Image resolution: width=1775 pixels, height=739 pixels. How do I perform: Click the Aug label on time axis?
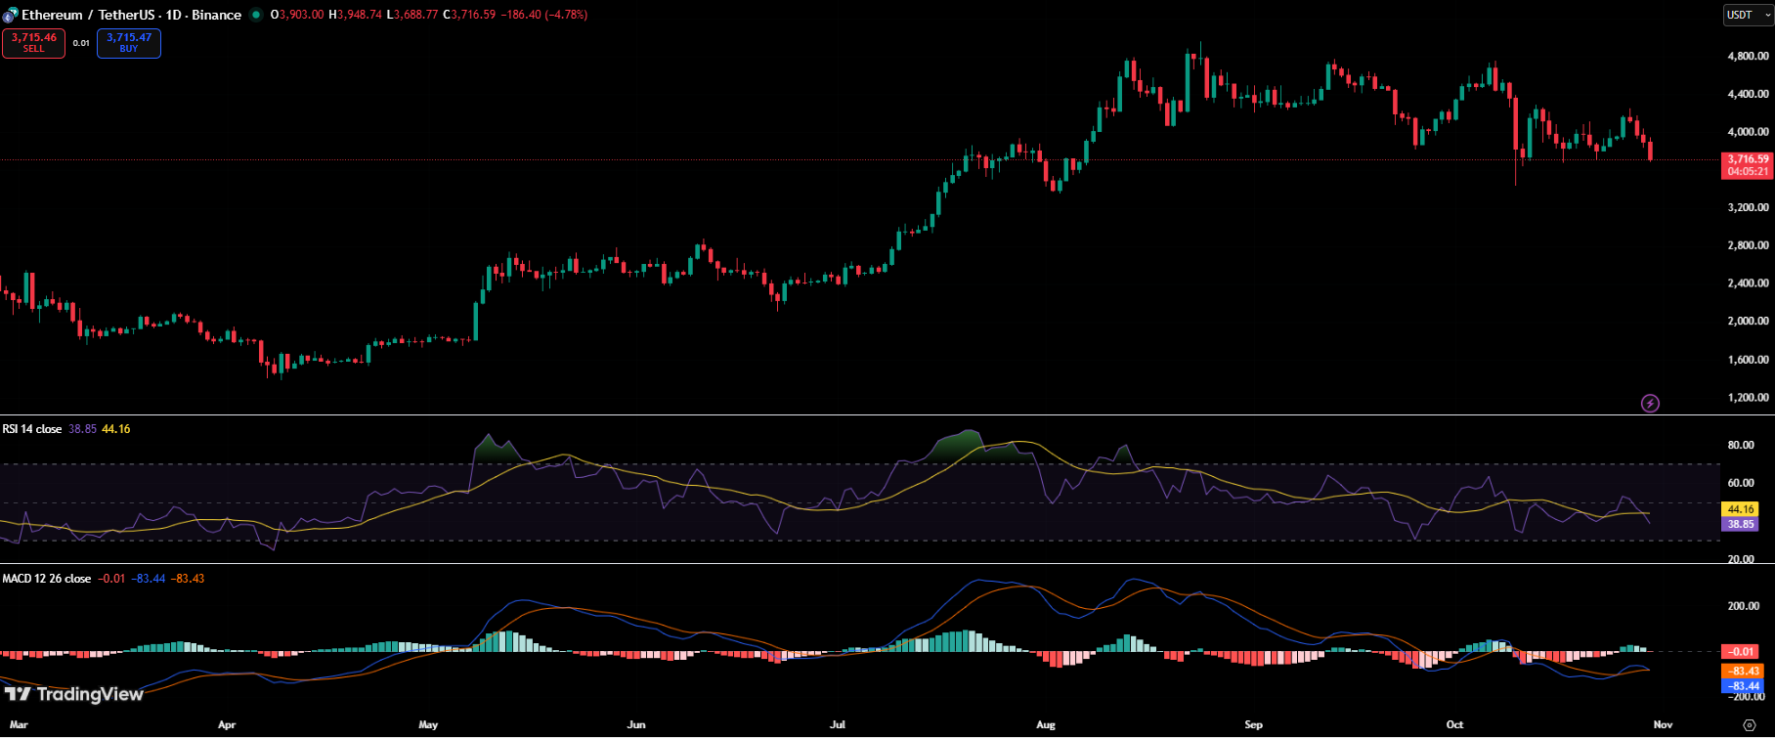coord(1046,724)
